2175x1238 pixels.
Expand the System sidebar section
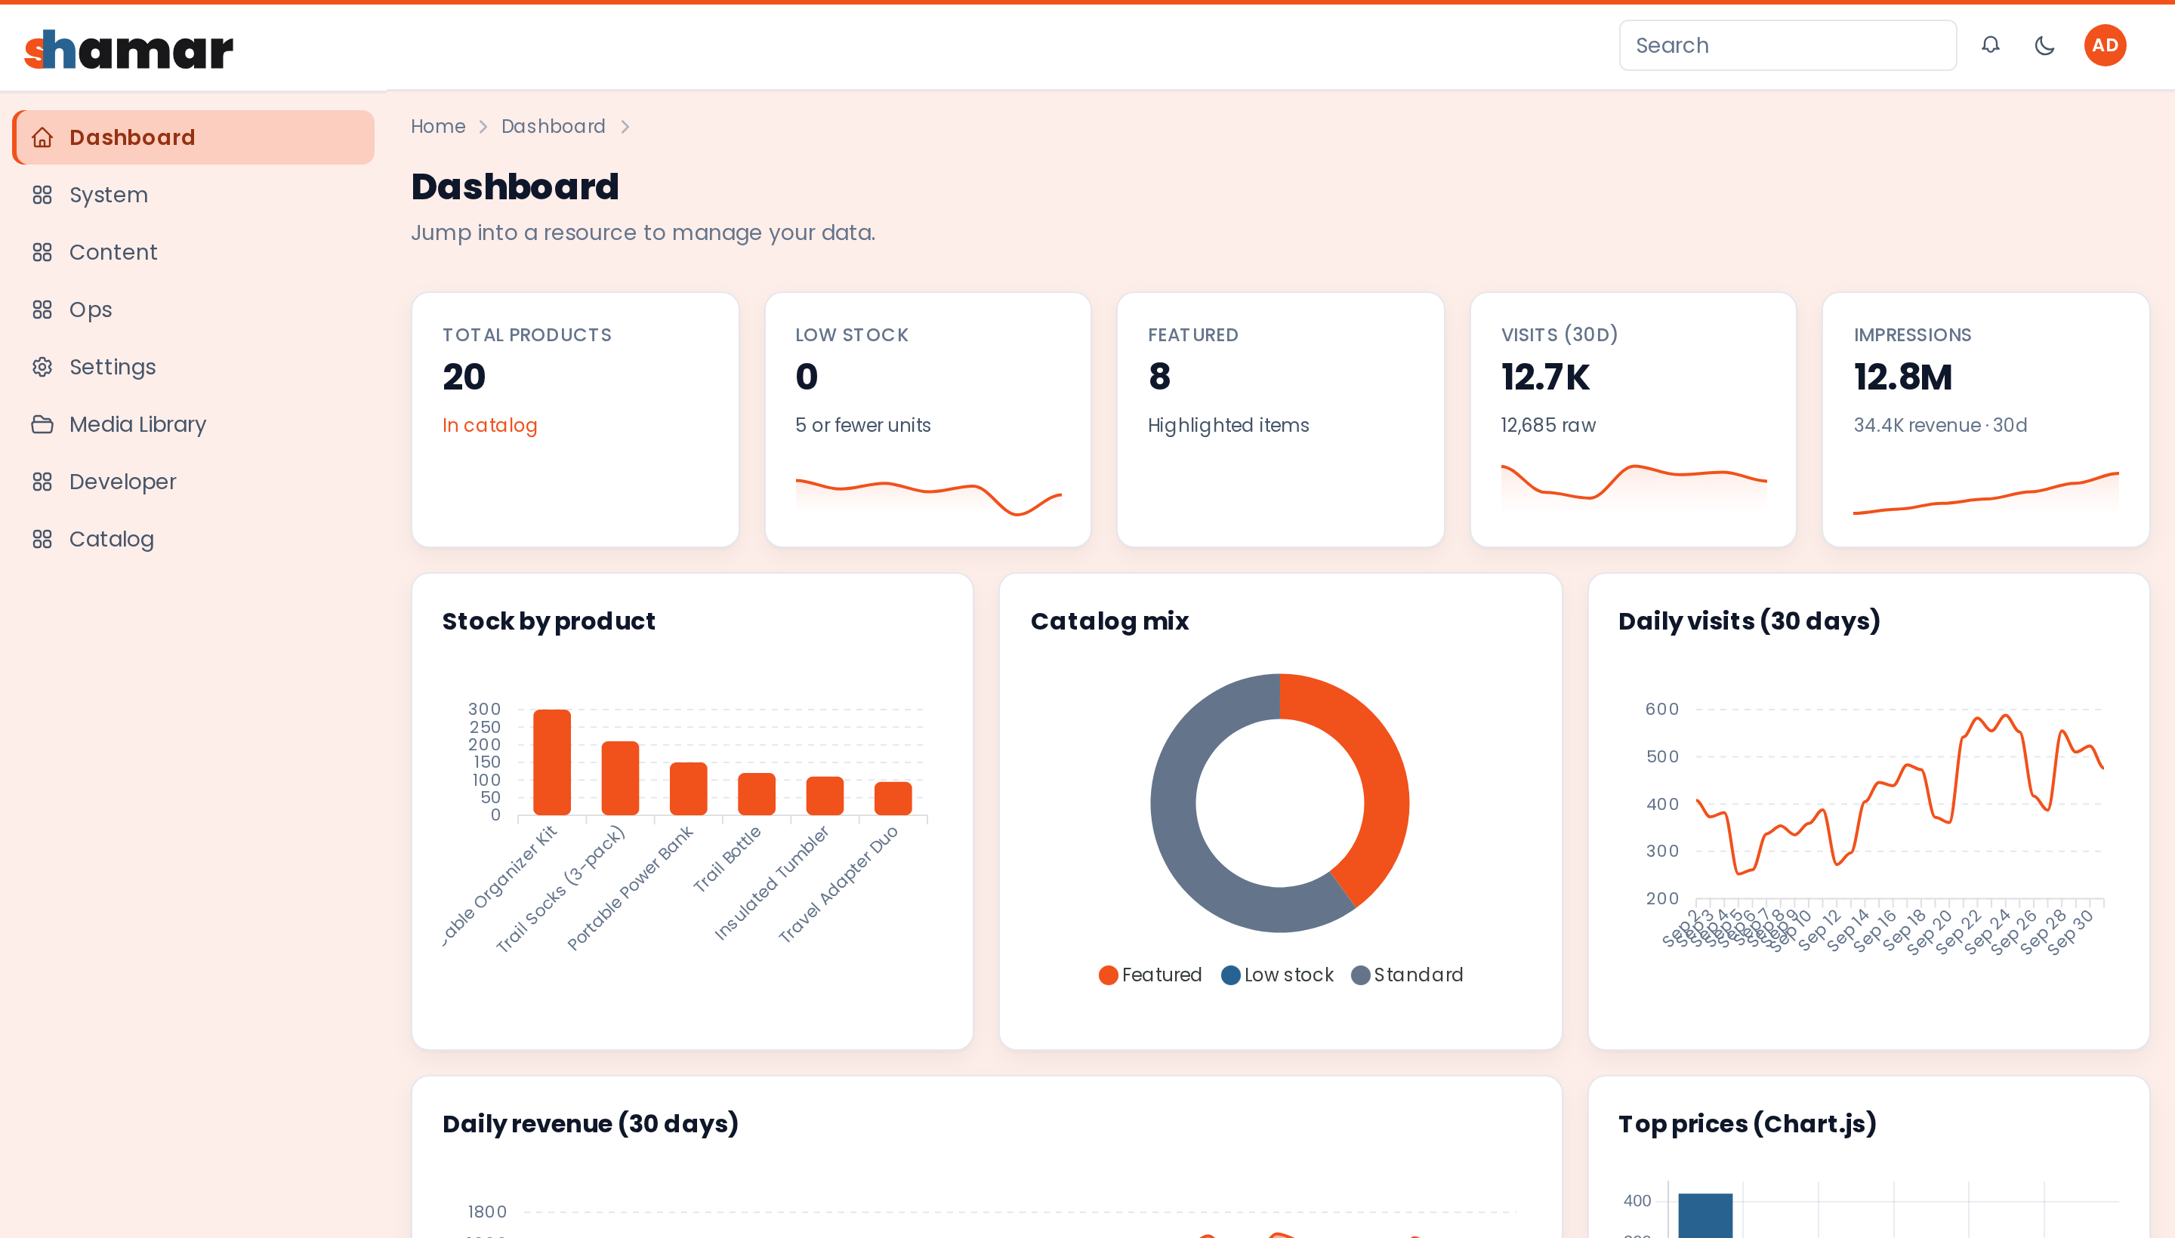[194, 195]
